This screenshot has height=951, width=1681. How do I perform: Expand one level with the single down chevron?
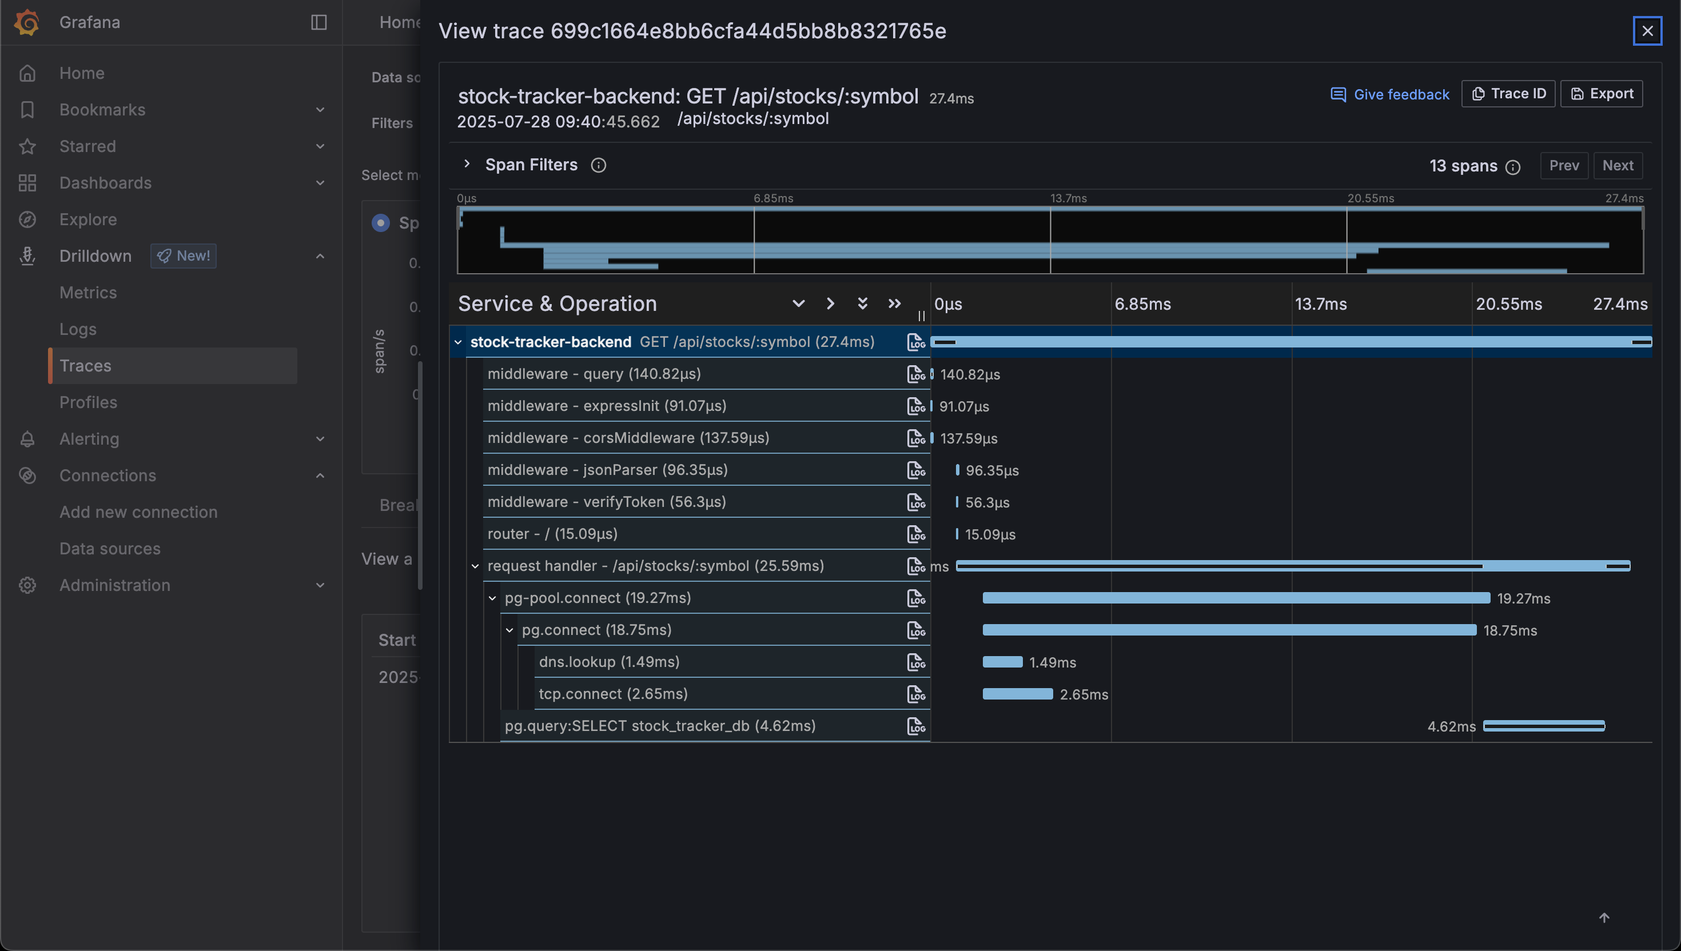[x=798, y=303]
